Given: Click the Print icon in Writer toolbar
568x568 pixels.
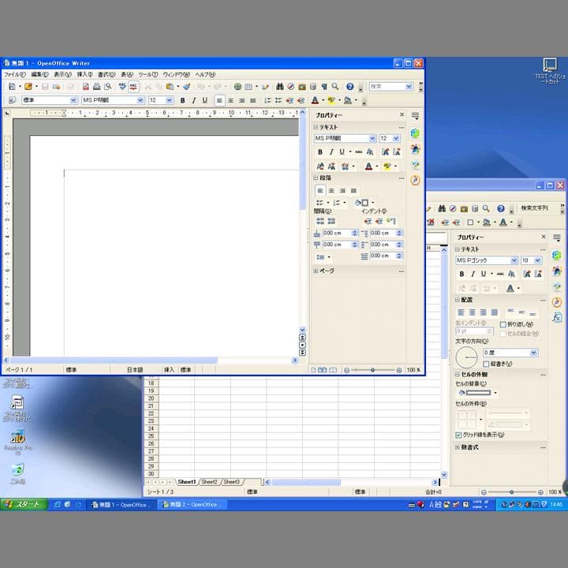Looking at the screenshot, I should pos(96,87).
